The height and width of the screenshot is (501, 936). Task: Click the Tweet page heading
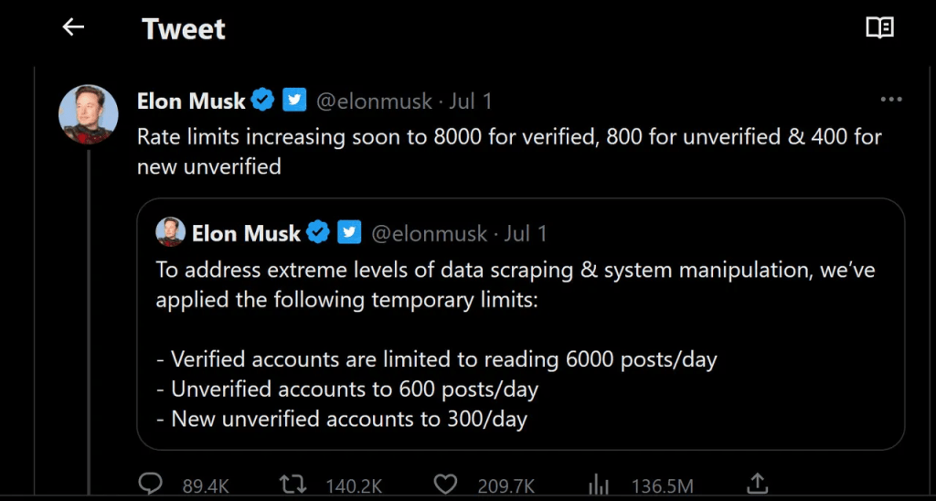pos(184,28)
